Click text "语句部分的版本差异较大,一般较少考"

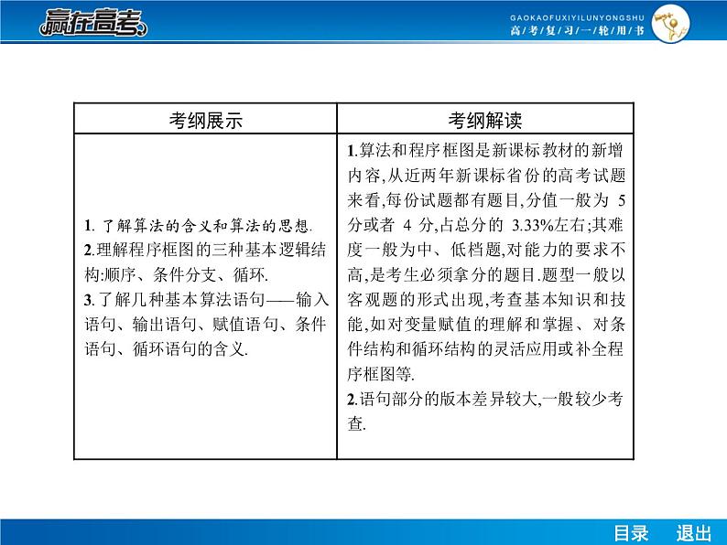click(x=492, y=399)
